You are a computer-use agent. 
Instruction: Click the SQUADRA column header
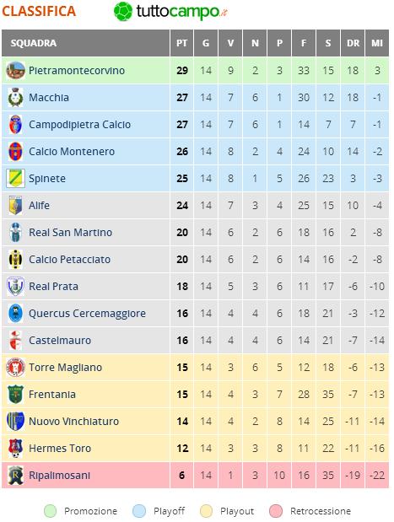pyautogui.click(x=85, y=43)
